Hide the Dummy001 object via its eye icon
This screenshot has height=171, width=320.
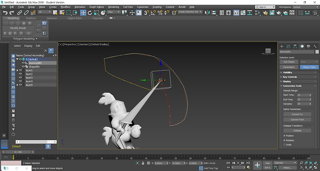coord(23,63)
